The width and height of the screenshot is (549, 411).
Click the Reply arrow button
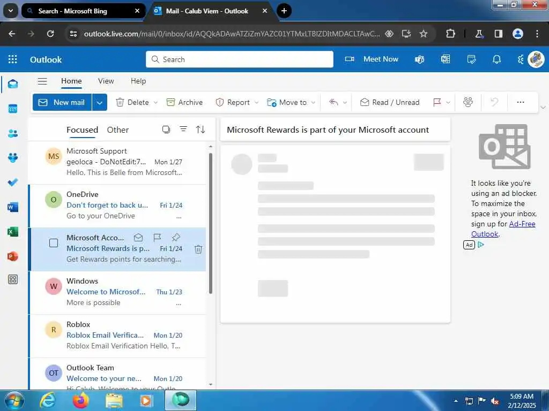[333, 102]
